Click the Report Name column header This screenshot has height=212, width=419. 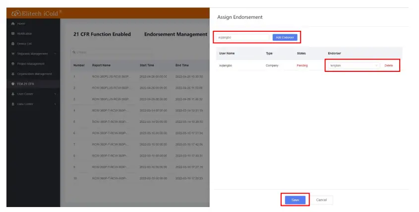tap(101, 65)
